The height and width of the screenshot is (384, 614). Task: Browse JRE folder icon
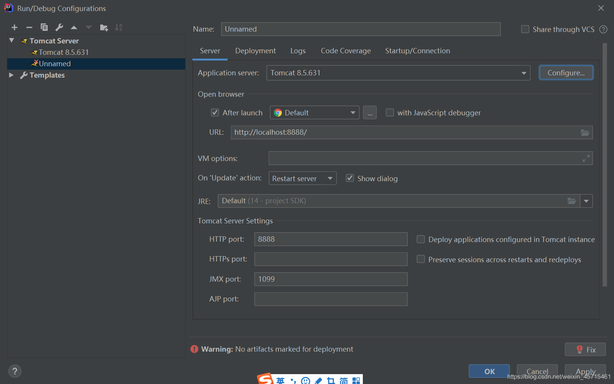pyautogui.click(x=572, y=201)
